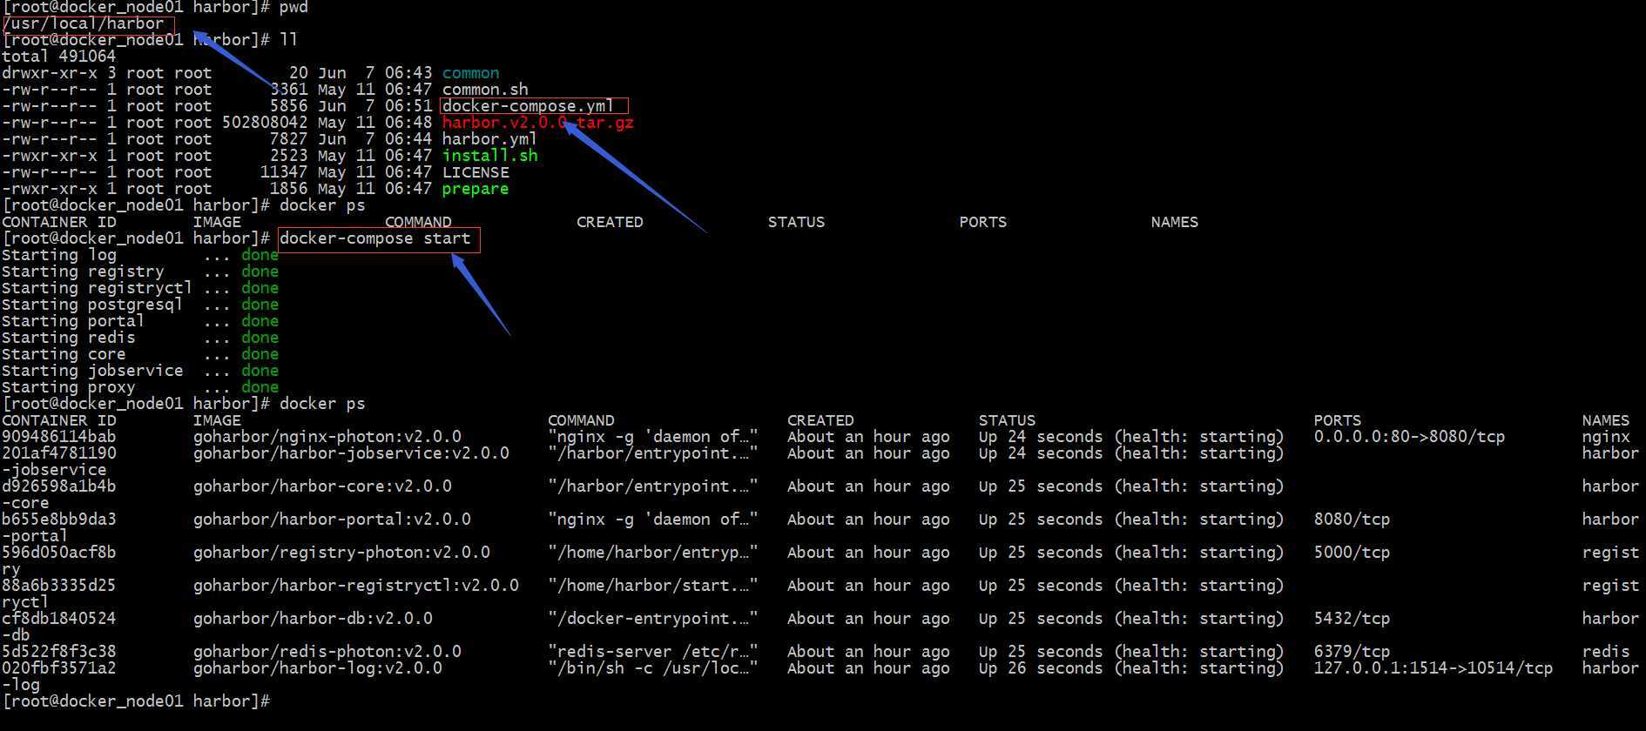
Task: Click the last empty command prompt line
Action: pyautogui.click(x=137, y=701)
